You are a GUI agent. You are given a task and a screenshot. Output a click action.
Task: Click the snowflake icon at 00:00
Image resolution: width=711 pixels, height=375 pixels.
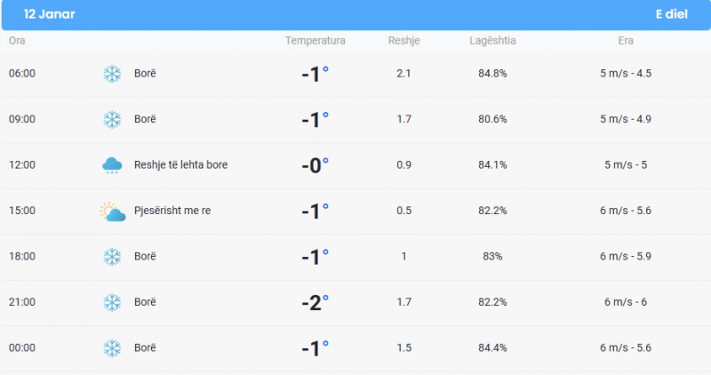[x=112, y=348]
